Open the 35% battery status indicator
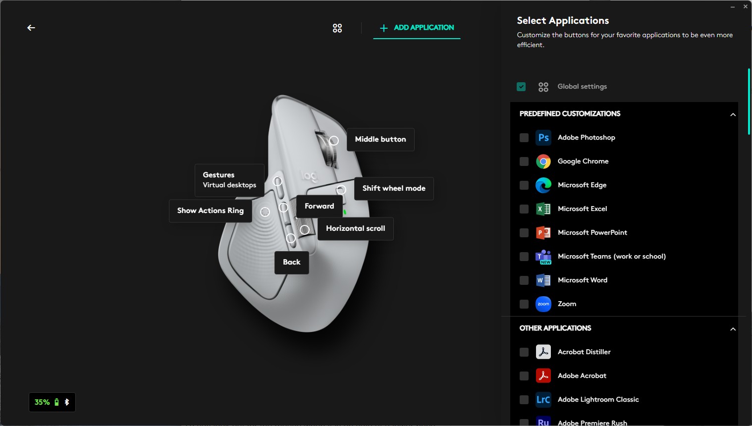752x426 pixels. [x=52, y=402]
